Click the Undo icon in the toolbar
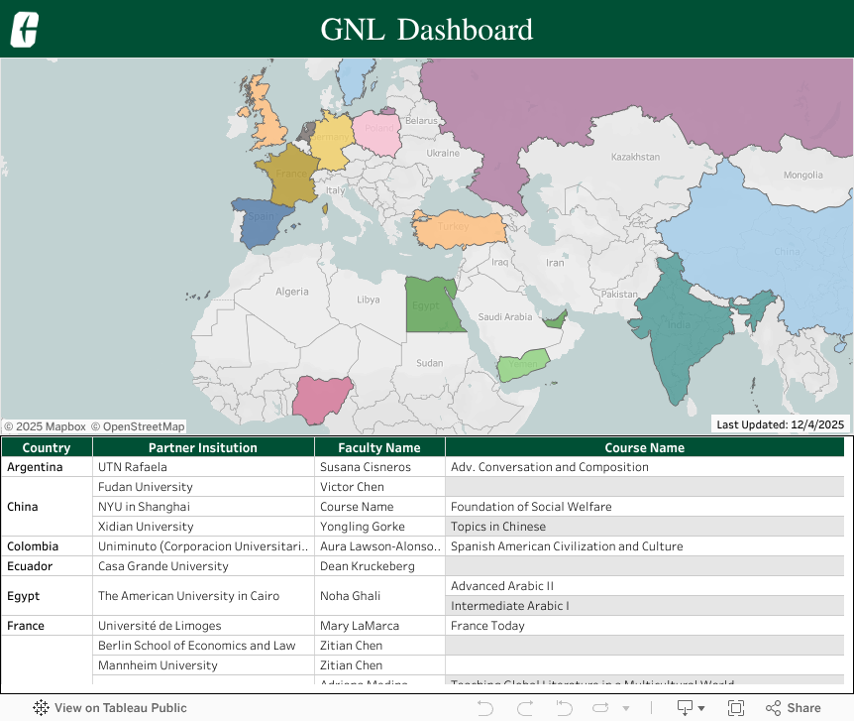854x721 pixels. 484,707
